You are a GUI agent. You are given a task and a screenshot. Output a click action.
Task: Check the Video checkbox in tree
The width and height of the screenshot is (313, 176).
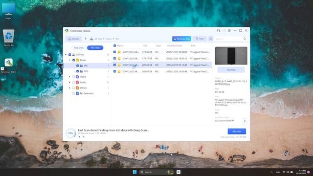tap(74, 77)
